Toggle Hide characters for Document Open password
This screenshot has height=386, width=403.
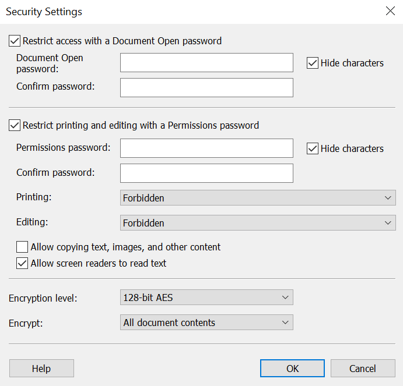313,63
